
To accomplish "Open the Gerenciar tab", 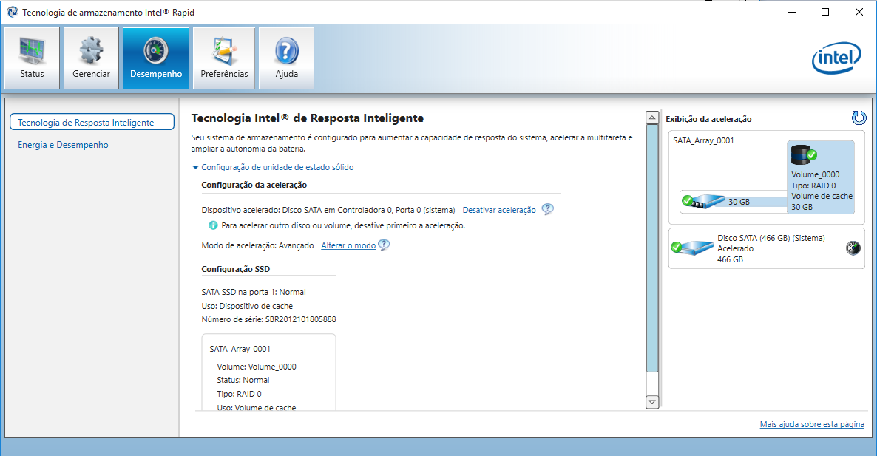I will (91, 58).
